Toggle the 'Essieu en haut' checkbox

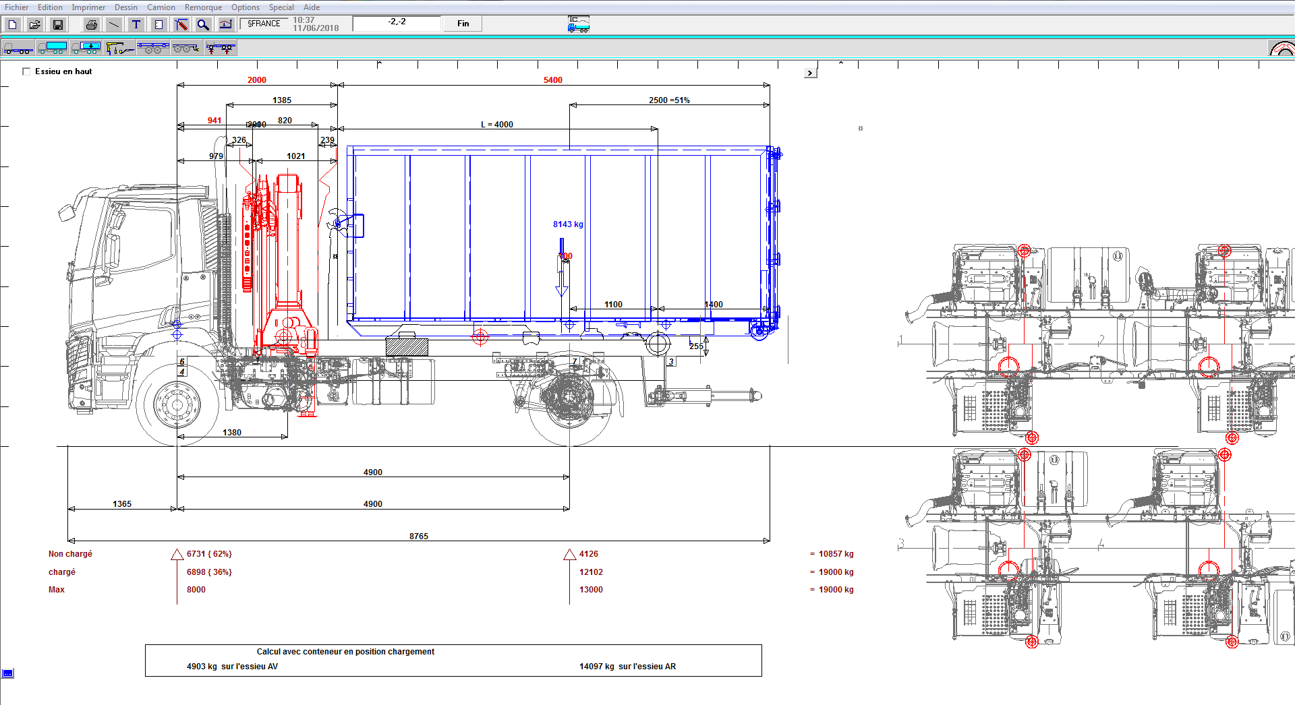[x=27, y=71]
